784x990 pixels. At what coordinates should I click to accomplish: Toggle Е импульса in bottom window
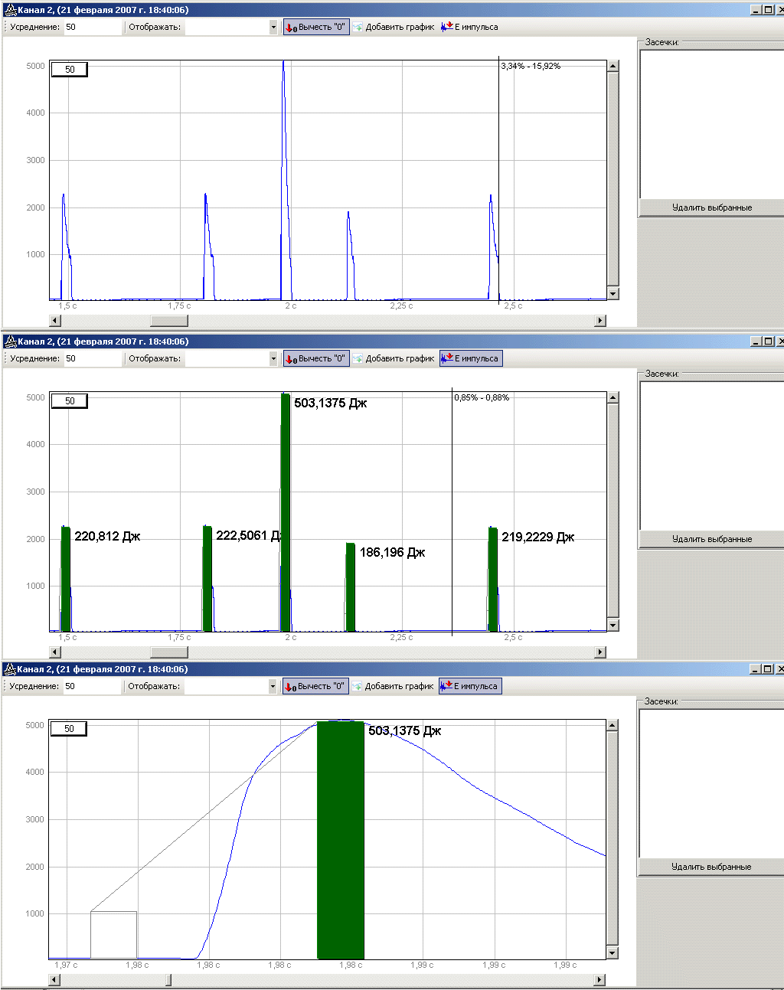pos(469,686)
